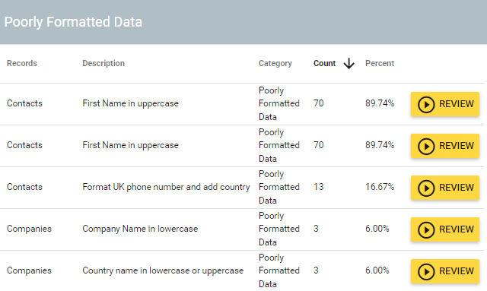
Task: Click the sort arrow next to Count
Action: [x=349, y=63]
